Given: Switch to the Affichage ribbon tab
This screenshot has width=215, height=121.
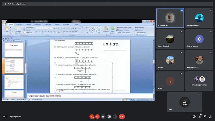Looking at the screenshot, I should (x=66, y=24).
